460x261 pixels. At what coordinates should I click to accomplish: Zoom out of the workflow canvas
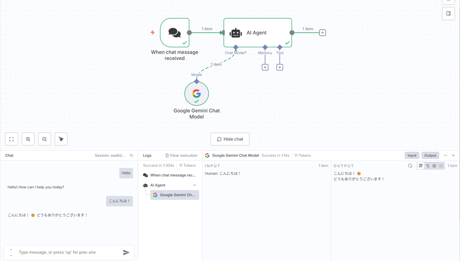coord(45,139)
